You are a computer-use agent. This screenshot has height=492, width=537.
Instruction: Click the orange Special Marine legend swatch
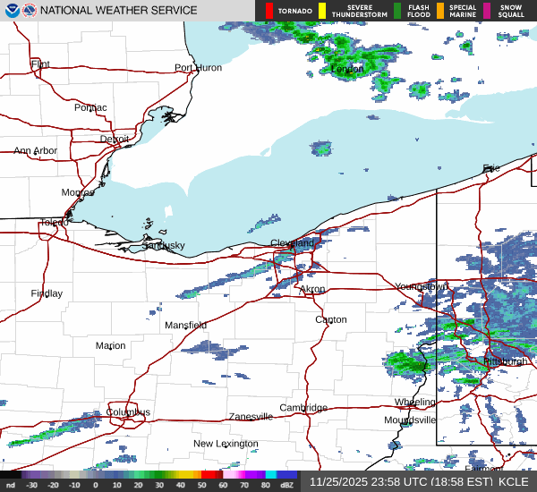439,11
